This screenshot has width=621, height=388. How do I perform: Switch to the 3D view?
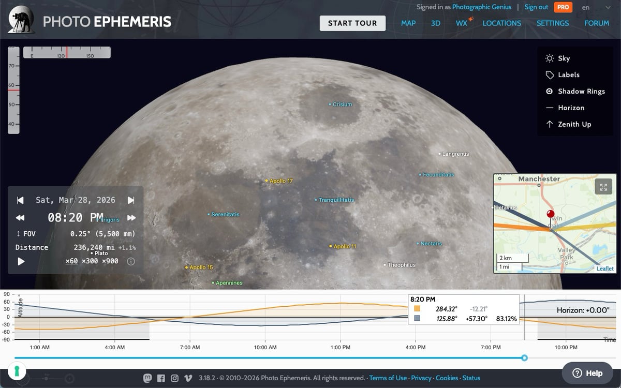pos(436,23)
